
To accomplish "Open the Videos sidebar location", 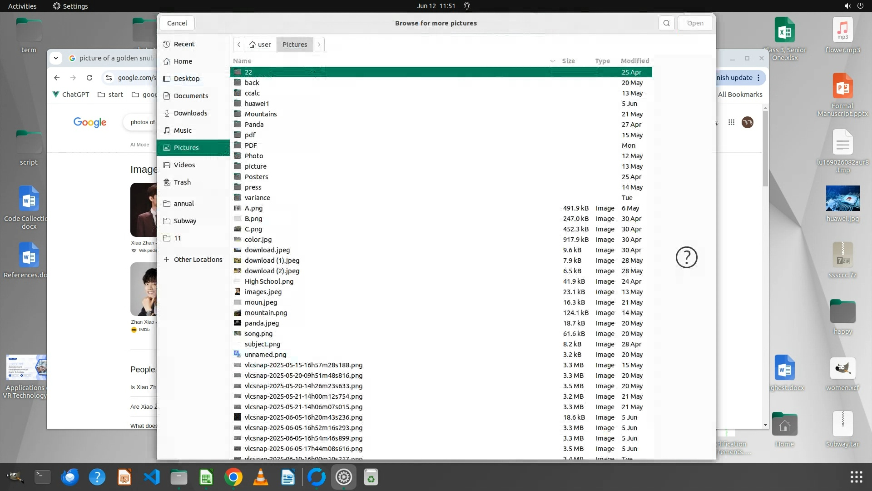I will click(x=184, y=165).
